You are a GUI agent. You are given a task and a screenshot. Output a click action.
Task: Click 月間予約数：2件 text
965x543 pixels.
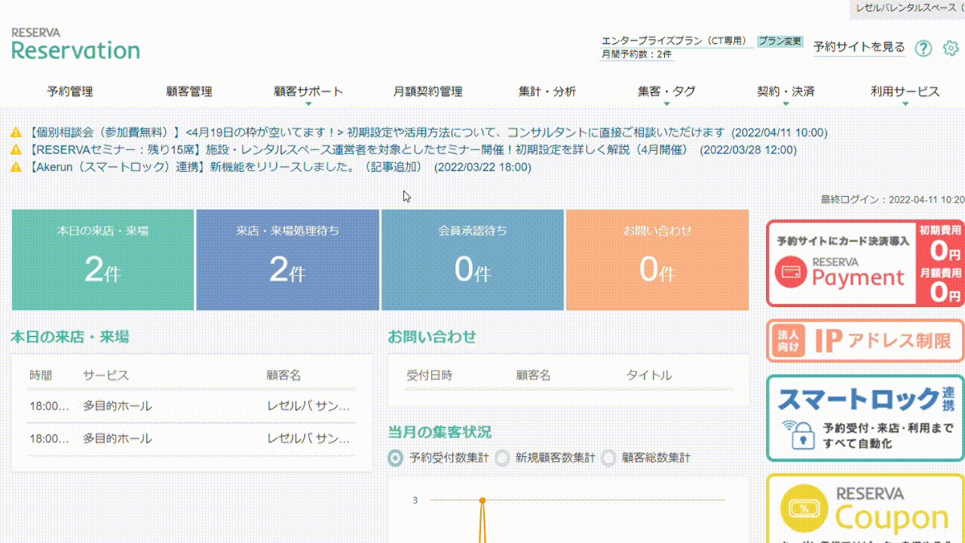tap(636, 54)
